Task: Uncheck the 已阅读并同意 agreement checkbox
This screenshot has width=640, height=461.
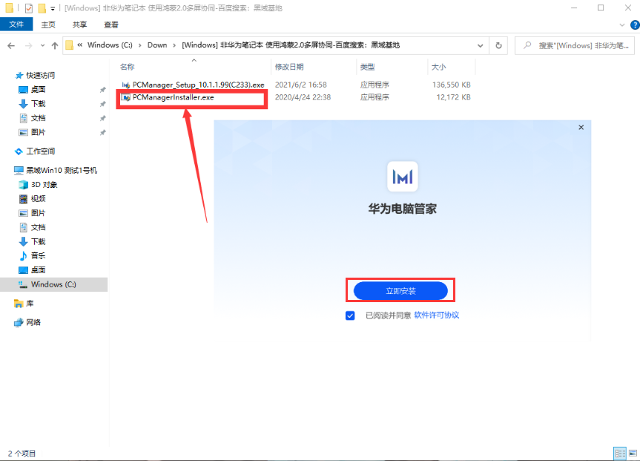Action: click(350, 315)
